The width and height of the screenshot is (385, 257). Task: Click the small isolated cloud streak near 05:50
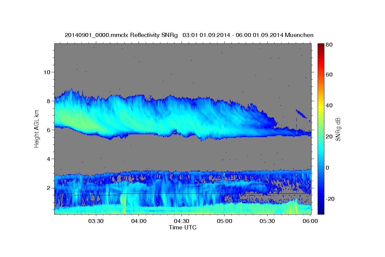click(302, 114)
